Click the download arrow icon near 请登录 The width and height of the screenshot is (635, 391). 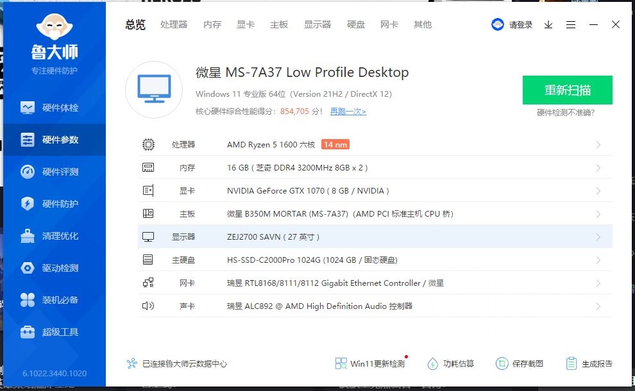click(548, 24)
